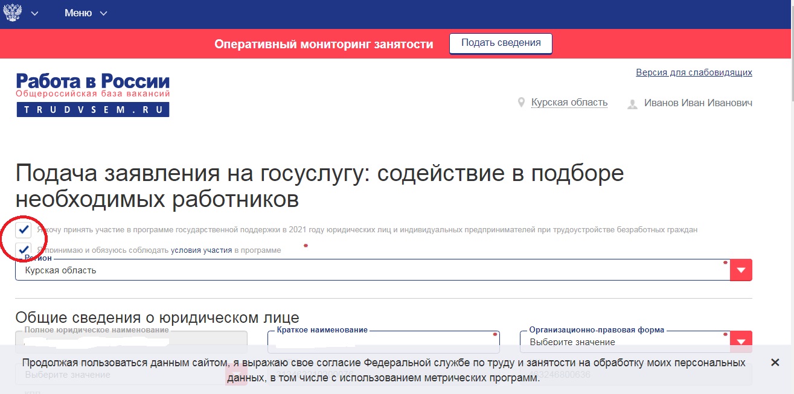Toggle the accept participation conditions checkbox
The height and width of the screenshot is (394, 794).
click(24, 250)
